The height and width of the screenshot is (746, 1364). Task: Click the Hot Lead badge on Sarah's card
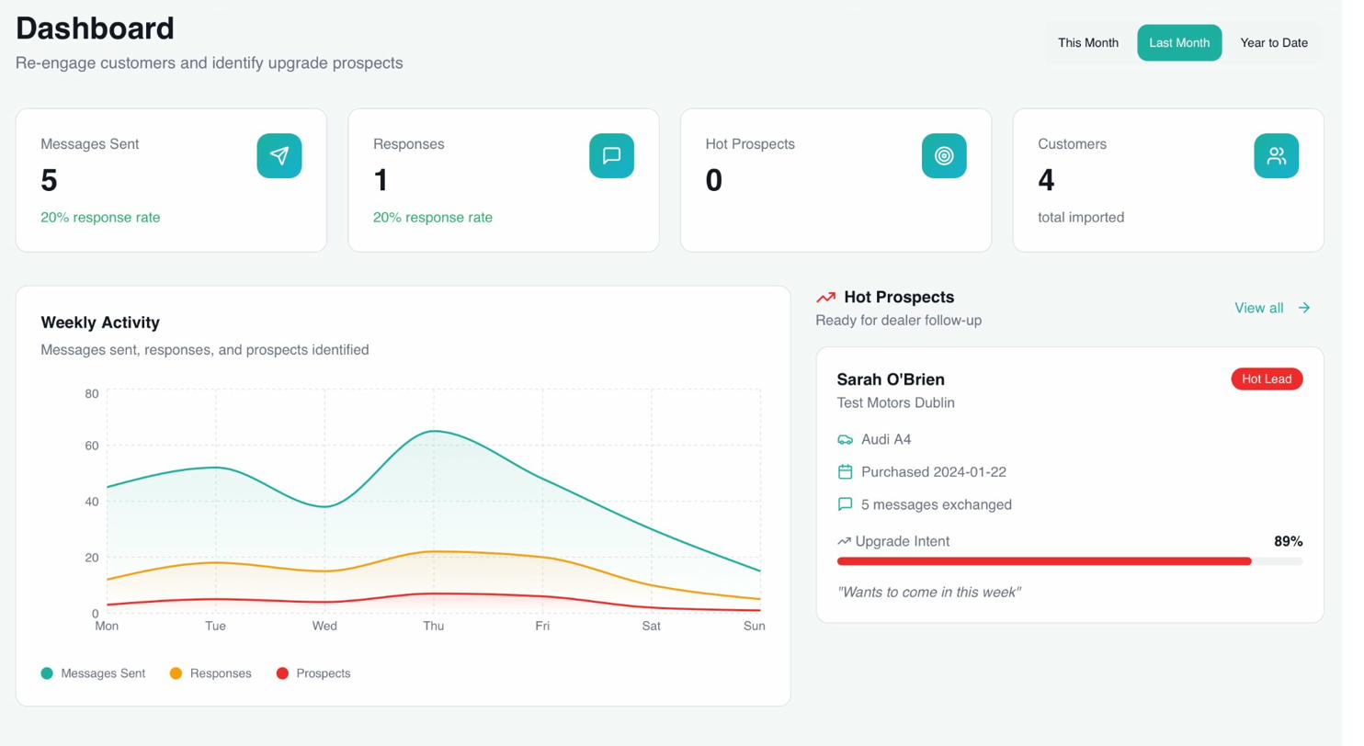(x=1267, y=379)
